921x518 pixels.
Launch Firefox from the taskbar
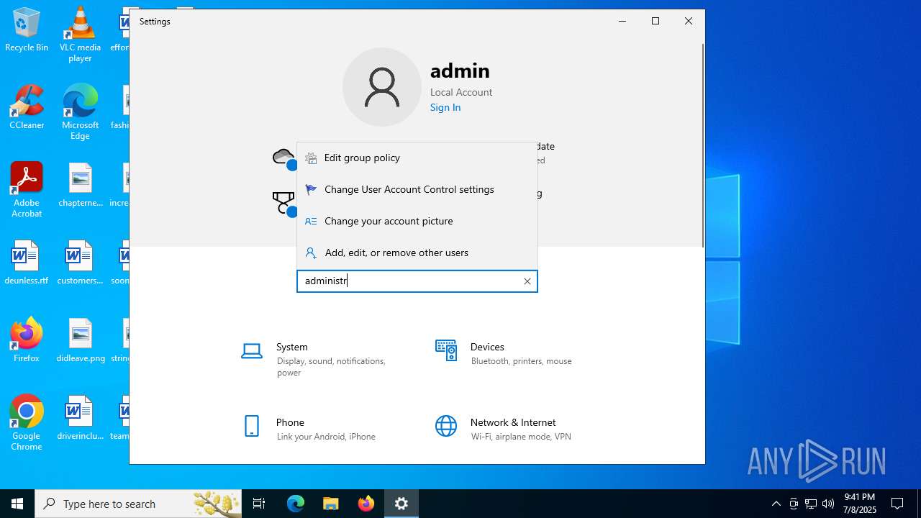point(366,504)
